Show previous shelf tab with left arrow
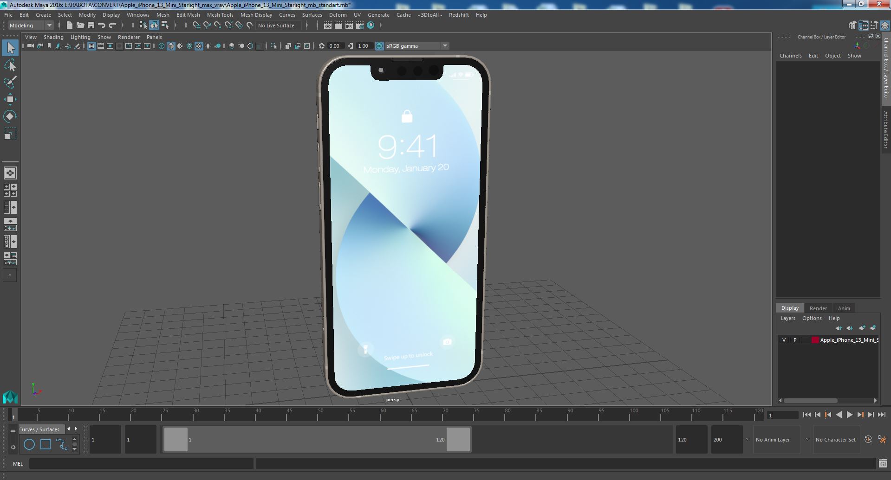Viewport: 891px width, 480px height. point(69,429)
